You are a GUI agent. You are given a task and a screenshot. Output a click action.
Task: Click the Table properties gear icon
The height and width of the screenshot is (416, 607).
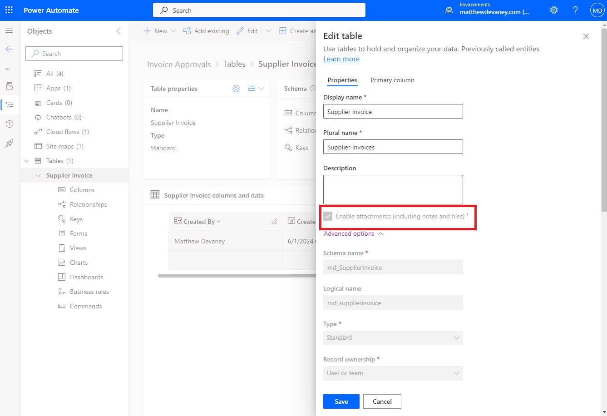(236, 88)
